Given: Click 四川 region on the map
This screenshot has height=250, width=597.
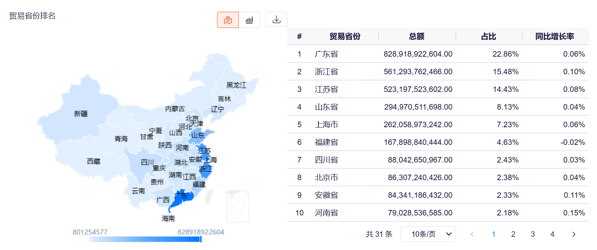Looking at the screenshot, I should 147,162.
